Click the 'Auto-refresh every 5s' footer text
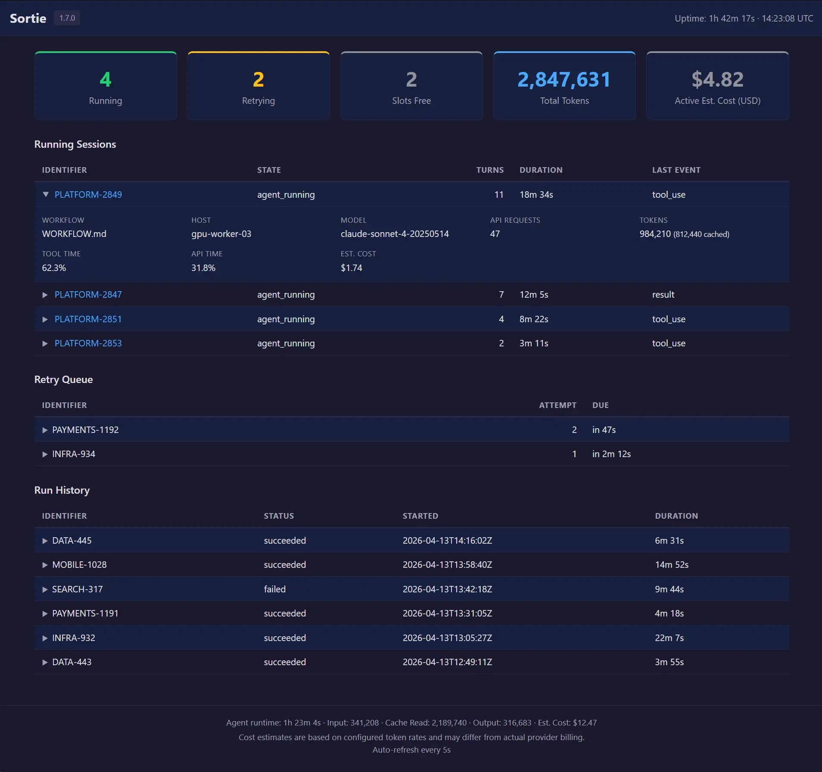The height and width of the screenshot is (772, 822). (411, 750)
